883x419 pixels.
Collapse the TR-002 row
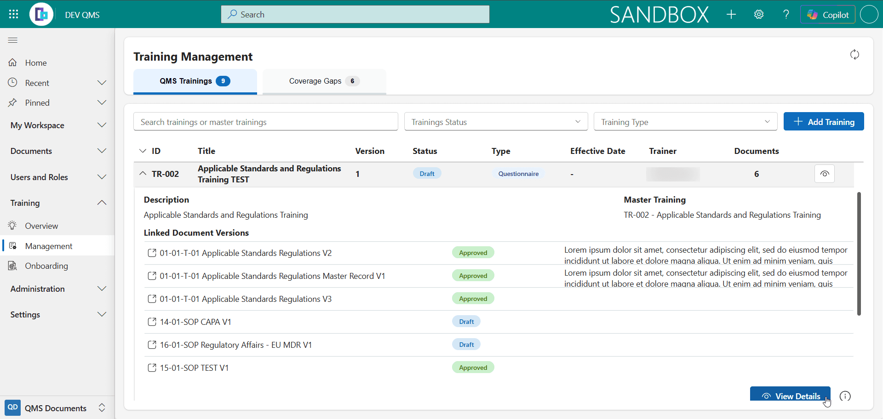143,174
